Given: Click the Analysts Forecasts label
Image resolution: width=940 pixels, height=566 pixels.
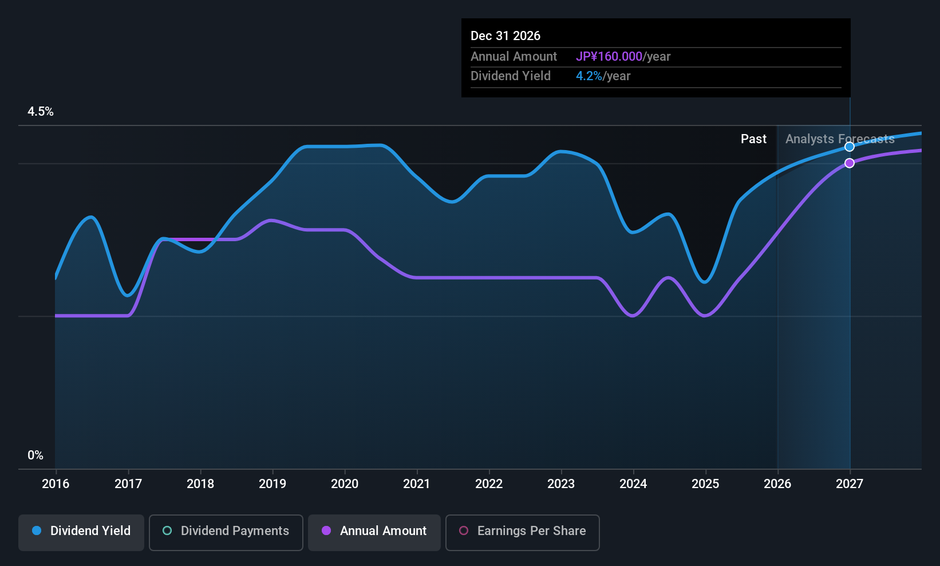Looking at the screenshot, I should (840, 139).
